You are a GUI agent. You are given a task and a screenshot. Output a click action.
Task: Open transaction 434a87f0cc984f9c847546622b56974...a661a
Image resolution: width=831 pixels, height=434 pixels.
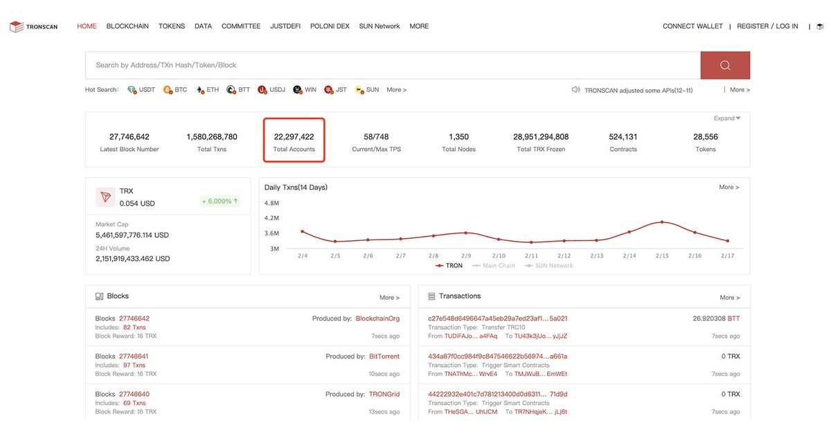[x=498, y=356]
